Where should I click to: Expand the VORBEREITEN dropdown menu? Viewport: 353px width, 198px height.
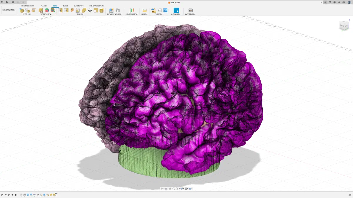46,14
